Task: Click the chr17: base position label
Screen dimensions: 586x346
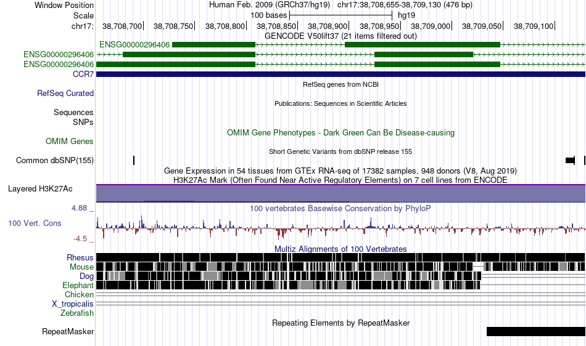Action: point(83,26)
